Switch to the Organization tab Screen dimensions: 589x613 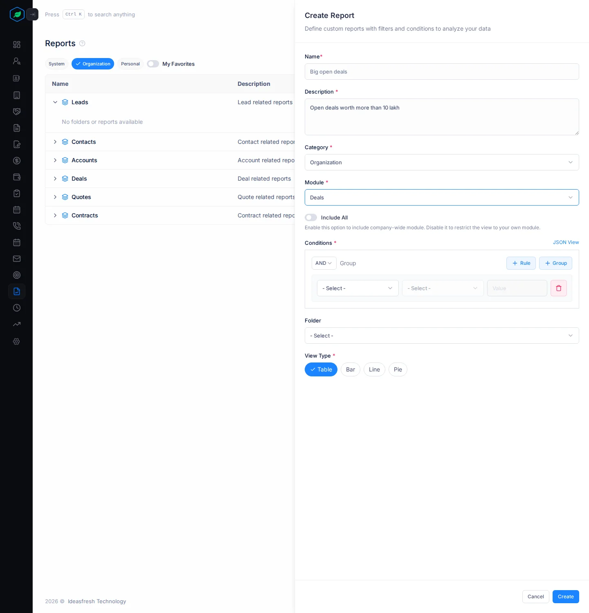[93, 64]
